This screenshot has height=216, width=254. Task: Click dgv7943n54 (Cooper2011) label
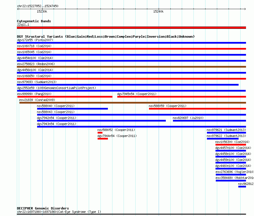click(x=57, y=124)
